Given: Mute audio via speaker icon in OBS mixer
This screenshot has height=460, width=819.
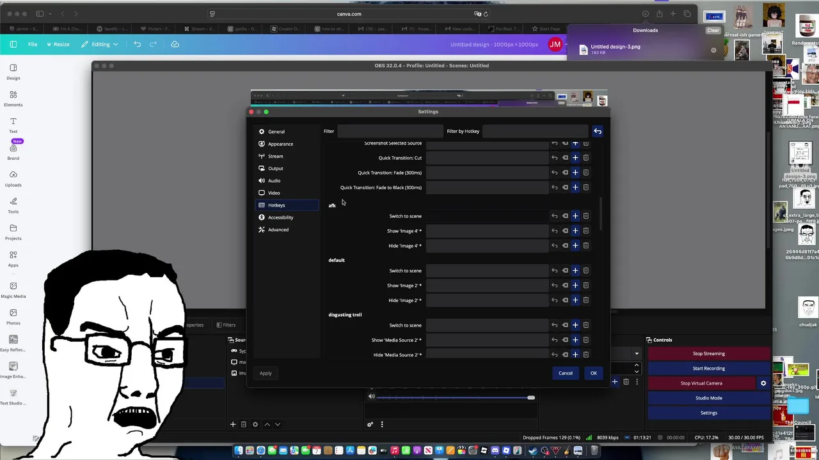Looking at the screenshot, I should pyautogui.click(x=371, y=397).
